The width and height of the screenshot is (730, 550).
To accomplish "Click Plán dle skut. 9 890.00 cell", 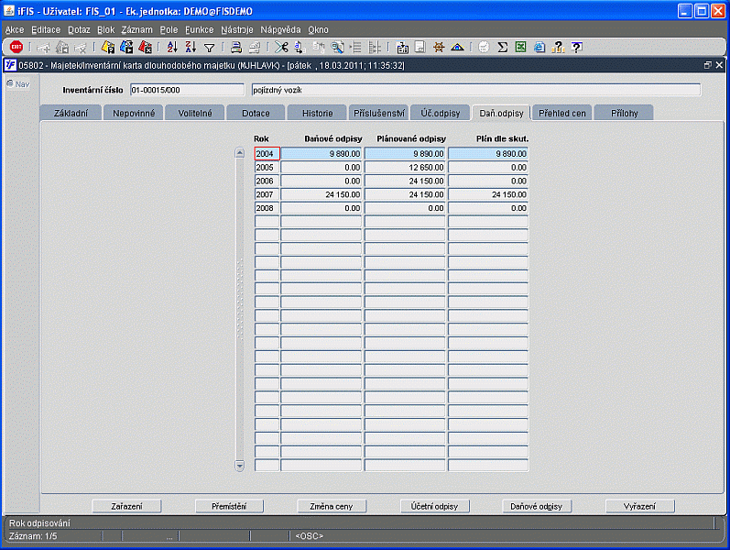I will (x=488, y=154).
